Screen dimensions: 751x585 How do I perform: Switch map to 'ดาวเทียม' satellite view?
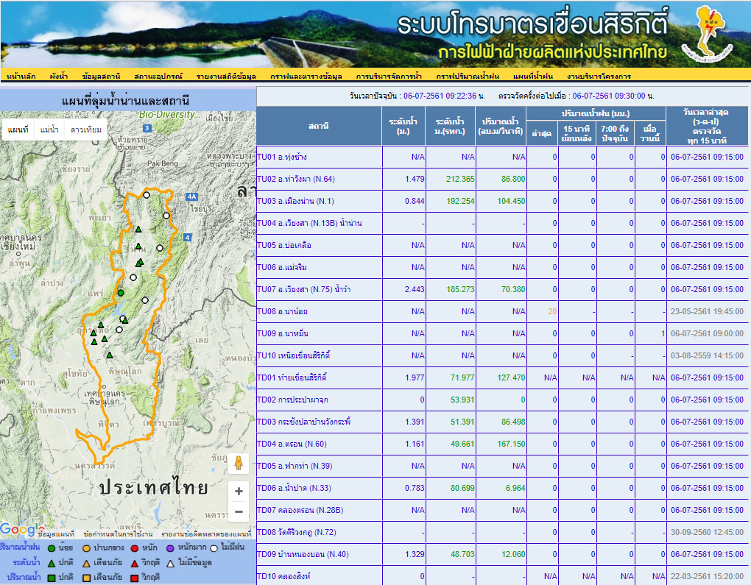pyautogui.click(x=85, y=130)
